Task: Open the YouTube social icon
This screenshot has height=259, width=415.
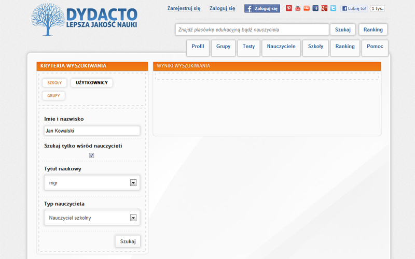Action: pos(298,8)
